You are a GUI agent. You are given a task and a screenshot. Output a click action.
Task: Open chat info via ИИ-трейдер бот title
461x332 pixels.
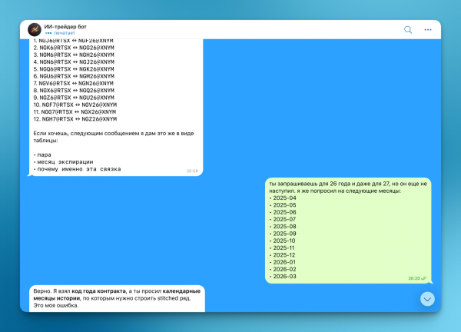coord(65,26)
